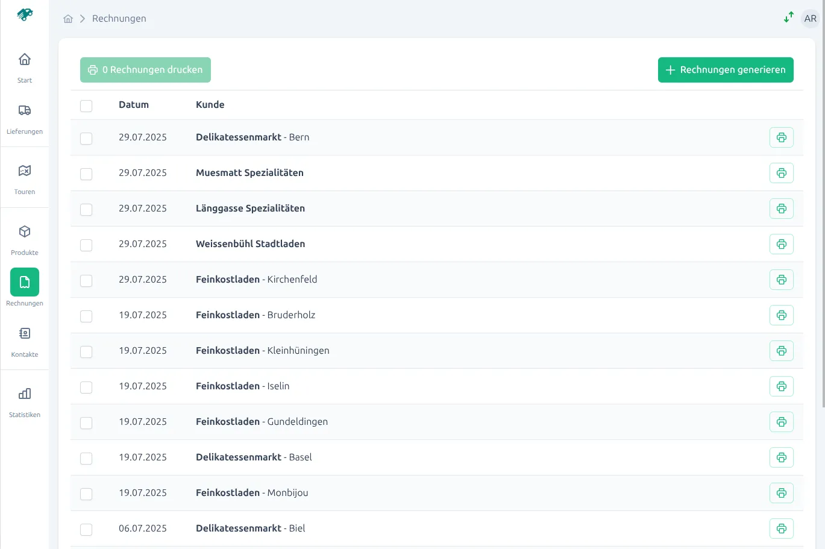Sort the table by the Kunde column

click(210, 104)
